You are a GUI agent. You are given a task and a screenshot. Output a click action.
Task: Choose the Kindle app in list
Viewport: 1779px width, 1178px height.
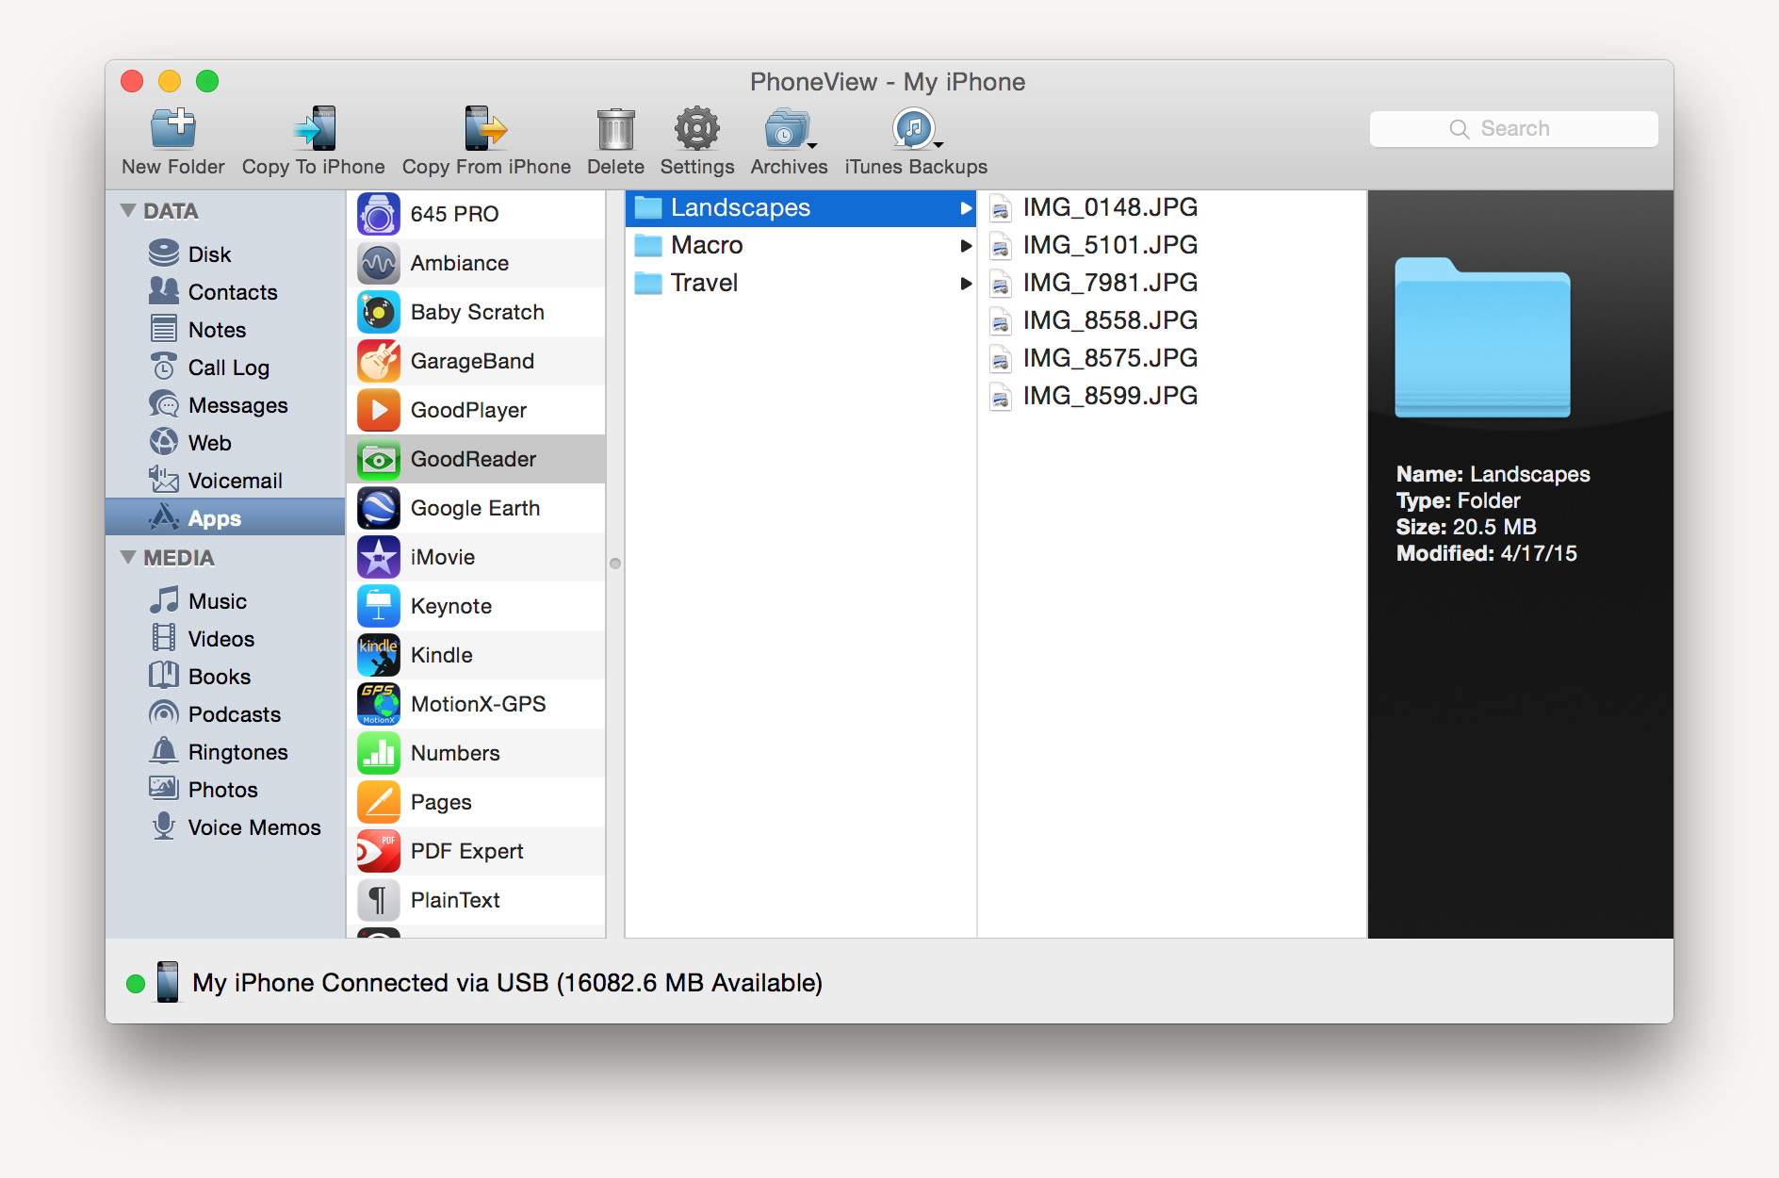(x=441, y=655)
